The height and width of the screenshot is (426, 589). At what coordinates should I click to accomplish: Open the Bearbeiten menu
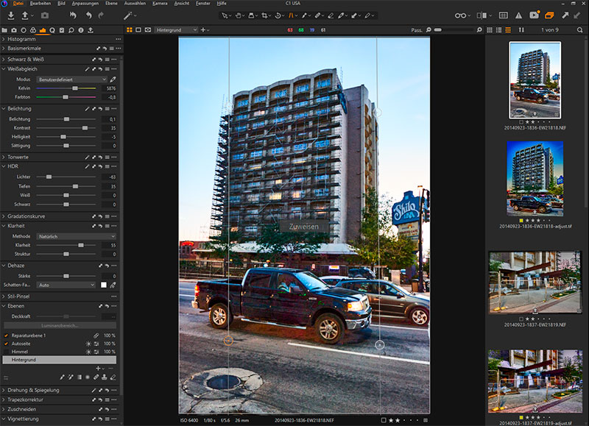point(40,4)
